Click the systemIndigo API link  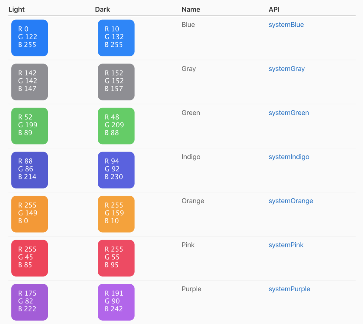289,157
